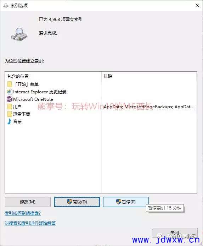Select the 音乐 music note icon

[10, 122]
